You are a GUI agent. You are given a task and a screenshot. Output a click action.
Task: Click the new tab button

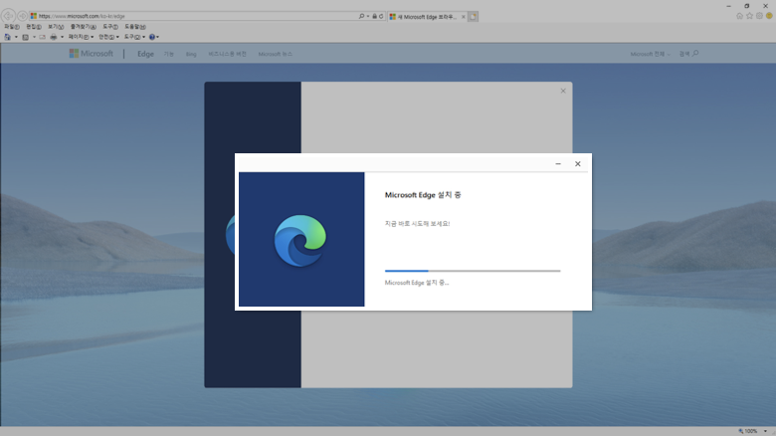pos(474,16)
